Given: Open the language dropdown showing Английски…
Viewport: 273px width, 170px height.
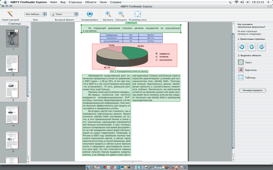Looking at the screenshot, I should pos(35,14).
